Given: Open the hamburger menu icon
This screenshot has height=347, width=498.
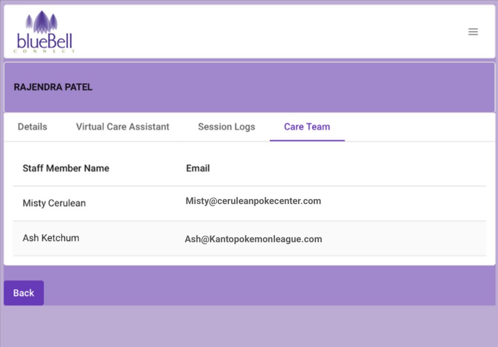Looking at the screenshot, I should pyautogui.click(x=473, y=32).
